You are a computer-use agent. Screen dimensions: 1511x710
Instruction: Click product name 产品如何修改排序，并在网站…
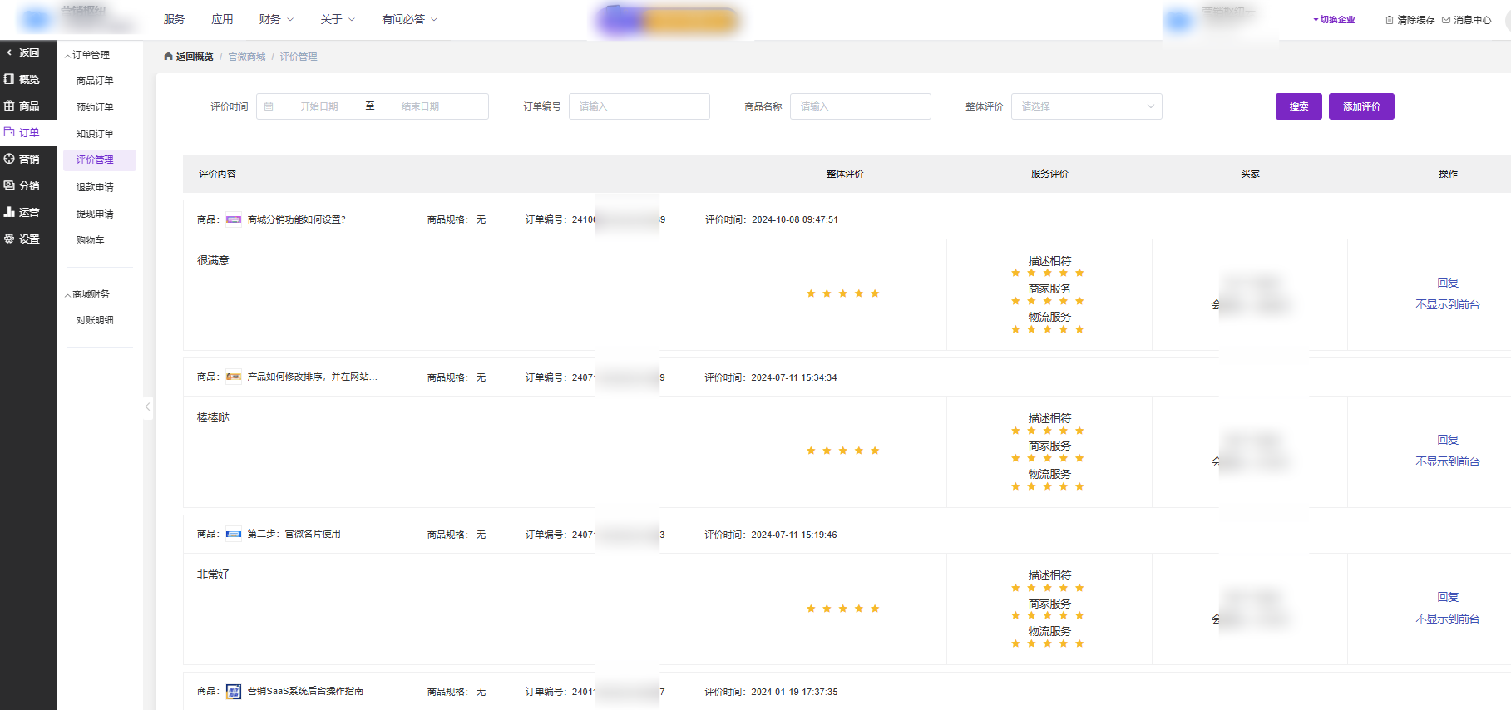(312, 377)
